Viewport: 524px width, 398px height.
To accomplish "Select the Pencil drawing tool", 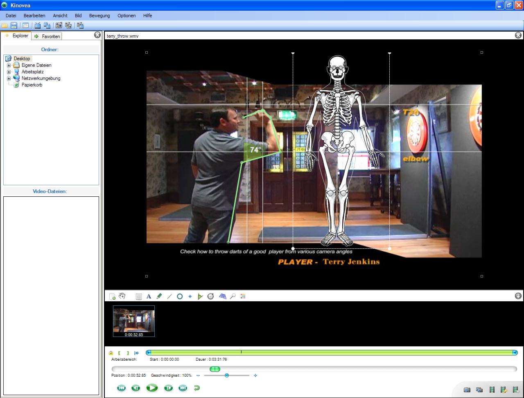I will (159, 296).
